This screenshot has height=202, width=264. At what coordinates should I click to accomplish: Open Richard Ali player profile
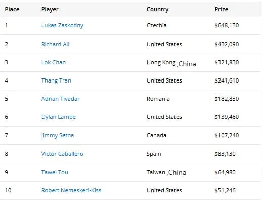(55, 44)
